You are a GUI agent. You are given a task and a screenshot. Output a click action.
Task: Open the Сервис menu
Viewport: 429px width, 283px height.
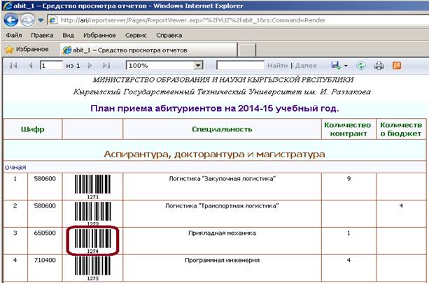click(136, 35)
